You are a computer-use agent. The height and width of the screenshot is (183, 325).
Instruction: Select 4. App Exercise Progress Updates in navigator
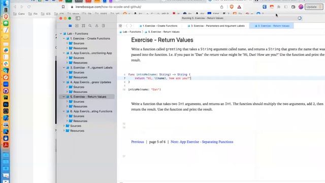point(90,82)
